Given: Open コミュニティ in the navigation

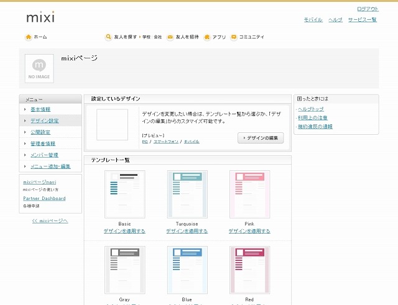Looking at the screenshot, I should coord(252,37).
